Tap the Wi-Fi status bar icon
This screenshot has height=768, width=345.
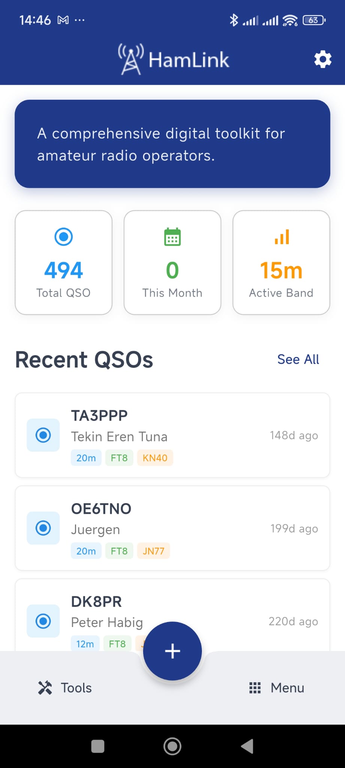click(x=290, y=20)
